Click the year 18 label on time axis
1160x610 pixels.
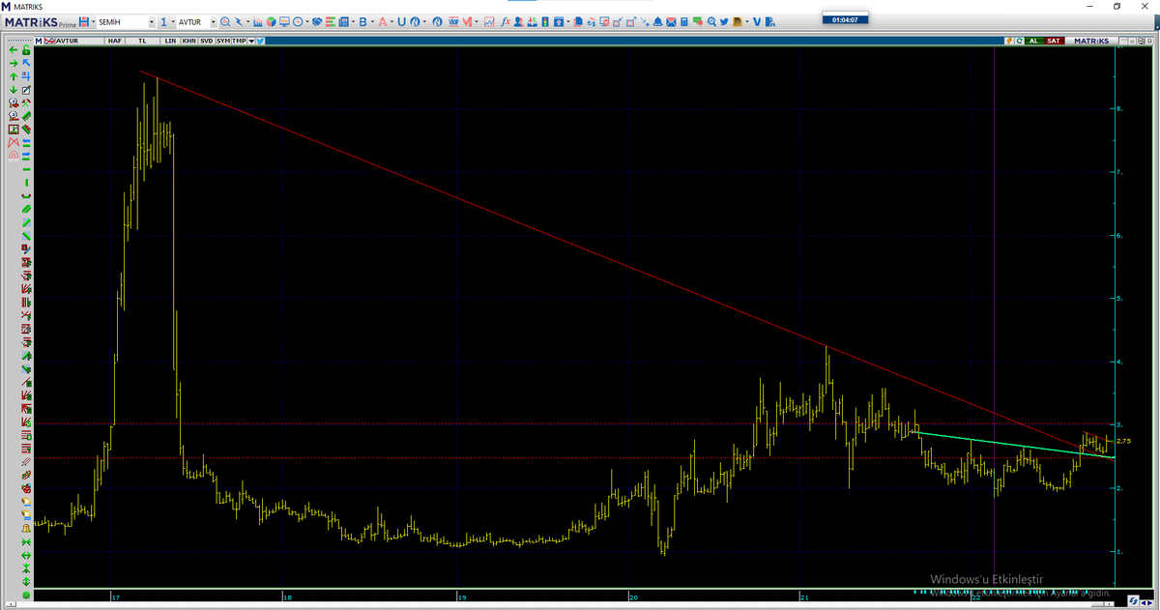287,595
